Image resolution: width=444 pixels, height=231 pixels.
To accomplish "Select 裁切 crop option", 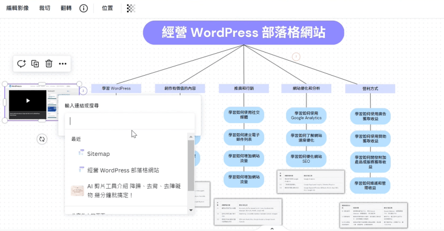I will 45,8.
